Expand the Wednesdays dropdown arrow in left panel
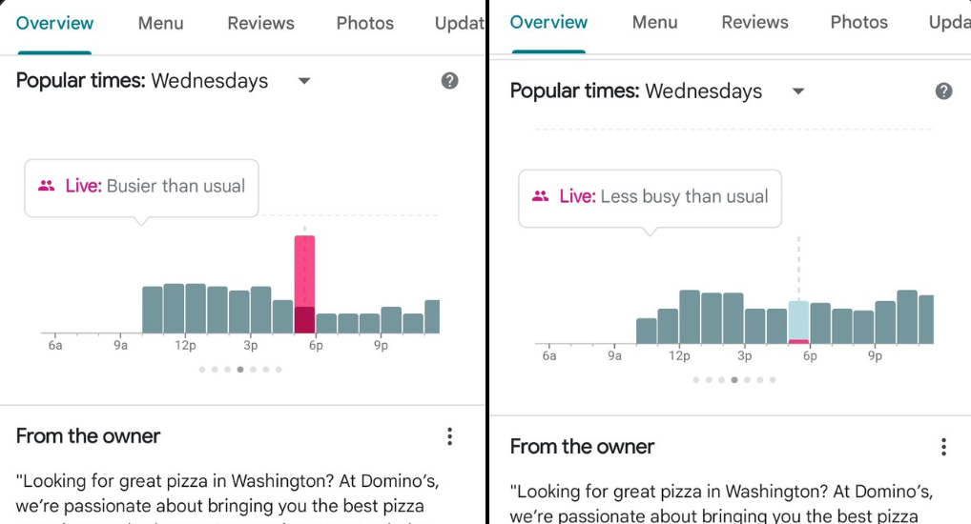 tap(304, 81)
